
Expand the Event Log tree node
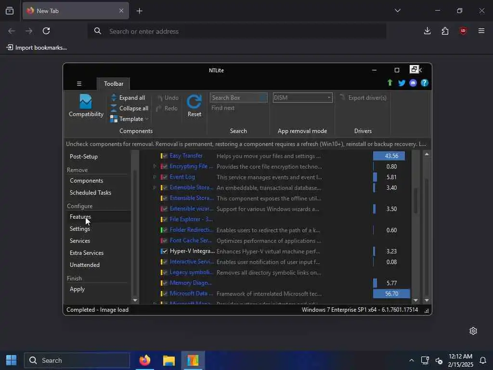click(x=155, y=177)
